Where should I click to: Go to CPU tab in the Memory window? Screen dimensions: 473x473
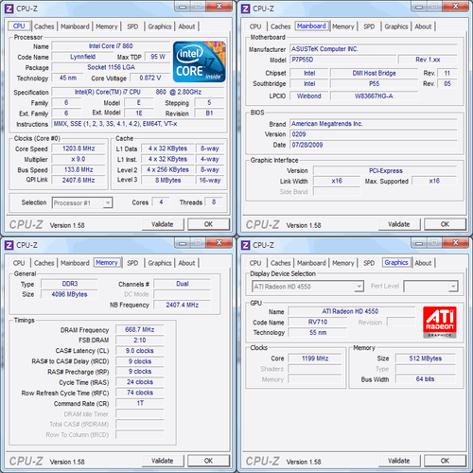(x=19, y=263)
